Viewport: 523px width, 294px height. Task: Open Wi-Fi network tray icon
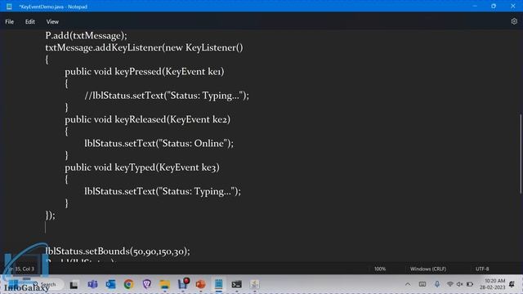point(450,284)
